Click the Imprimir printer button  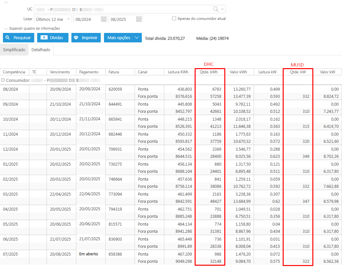tap(86, 37)
